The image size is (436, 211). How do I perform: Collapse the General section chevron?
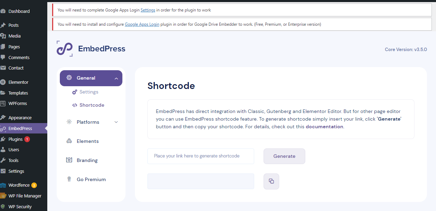pyautogui.click(x=116, y=79)
